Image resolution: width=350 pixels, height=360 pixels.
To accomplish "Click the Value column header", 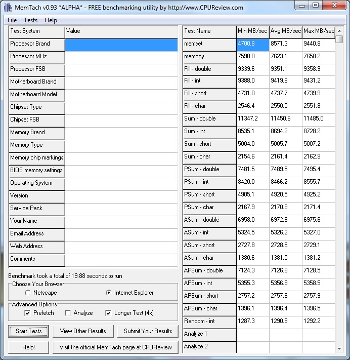I will pos(121,32).
